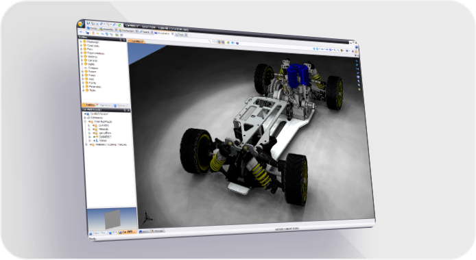476x260 pixels.
Task: Open the Home ribbon tab
Action: [92, 28]
